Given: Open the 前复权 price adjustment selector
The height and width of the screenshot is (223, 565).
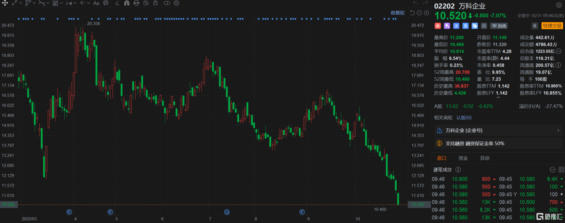Looking at the screenshot, I should 398,13.
